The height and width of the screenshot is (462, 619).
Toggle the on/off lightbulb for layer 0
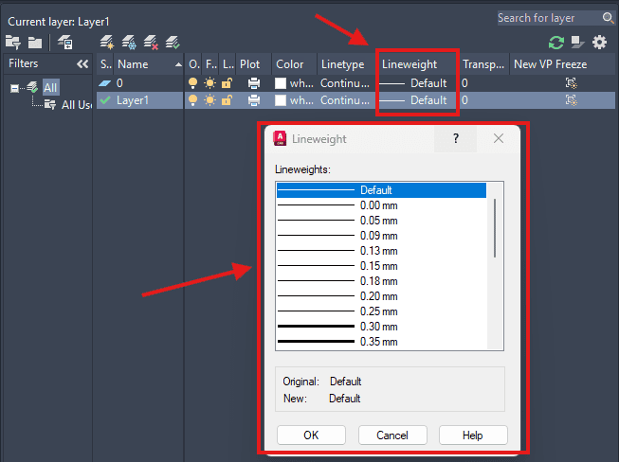(194, 83)
